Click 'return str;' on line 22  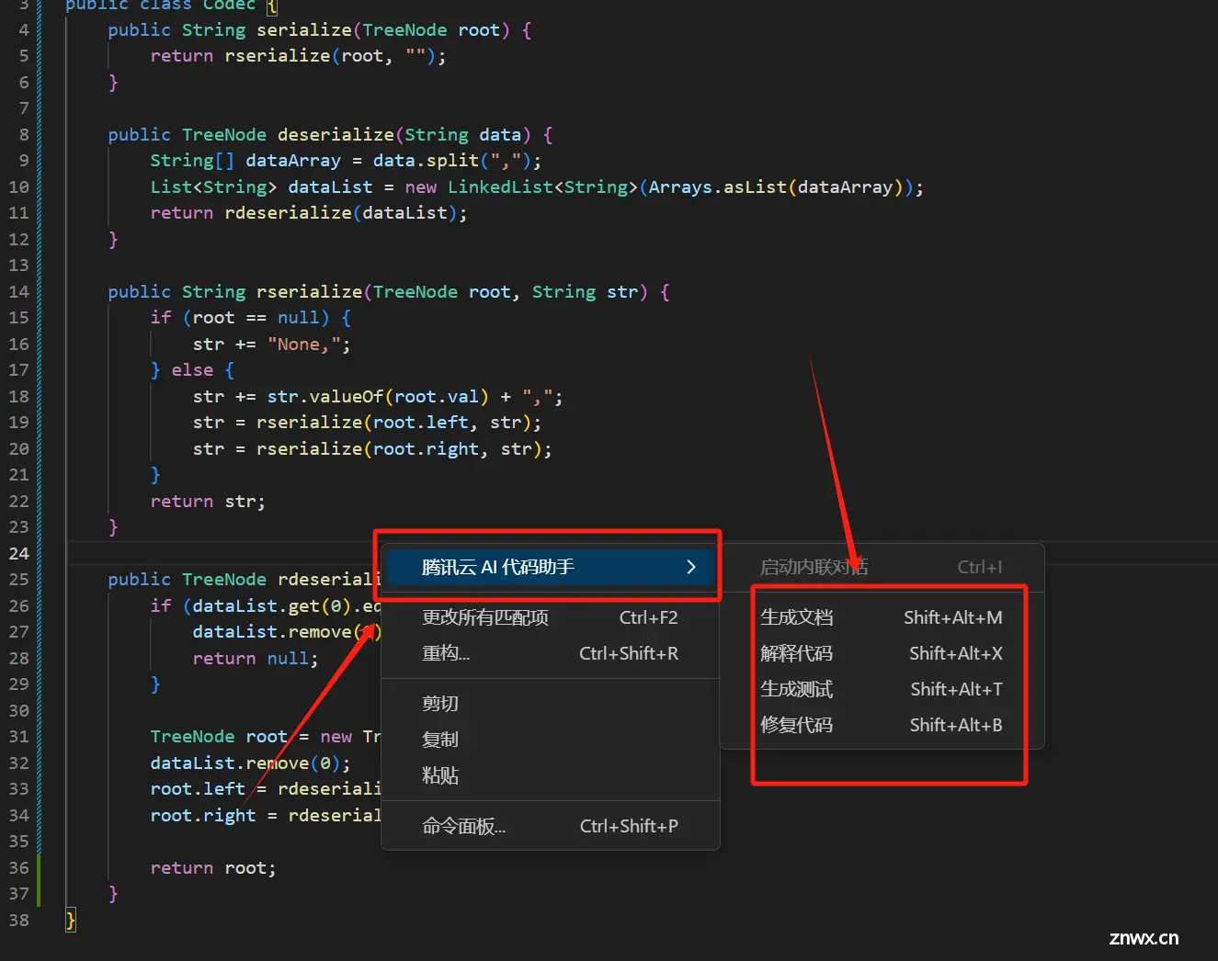[208, 502]
